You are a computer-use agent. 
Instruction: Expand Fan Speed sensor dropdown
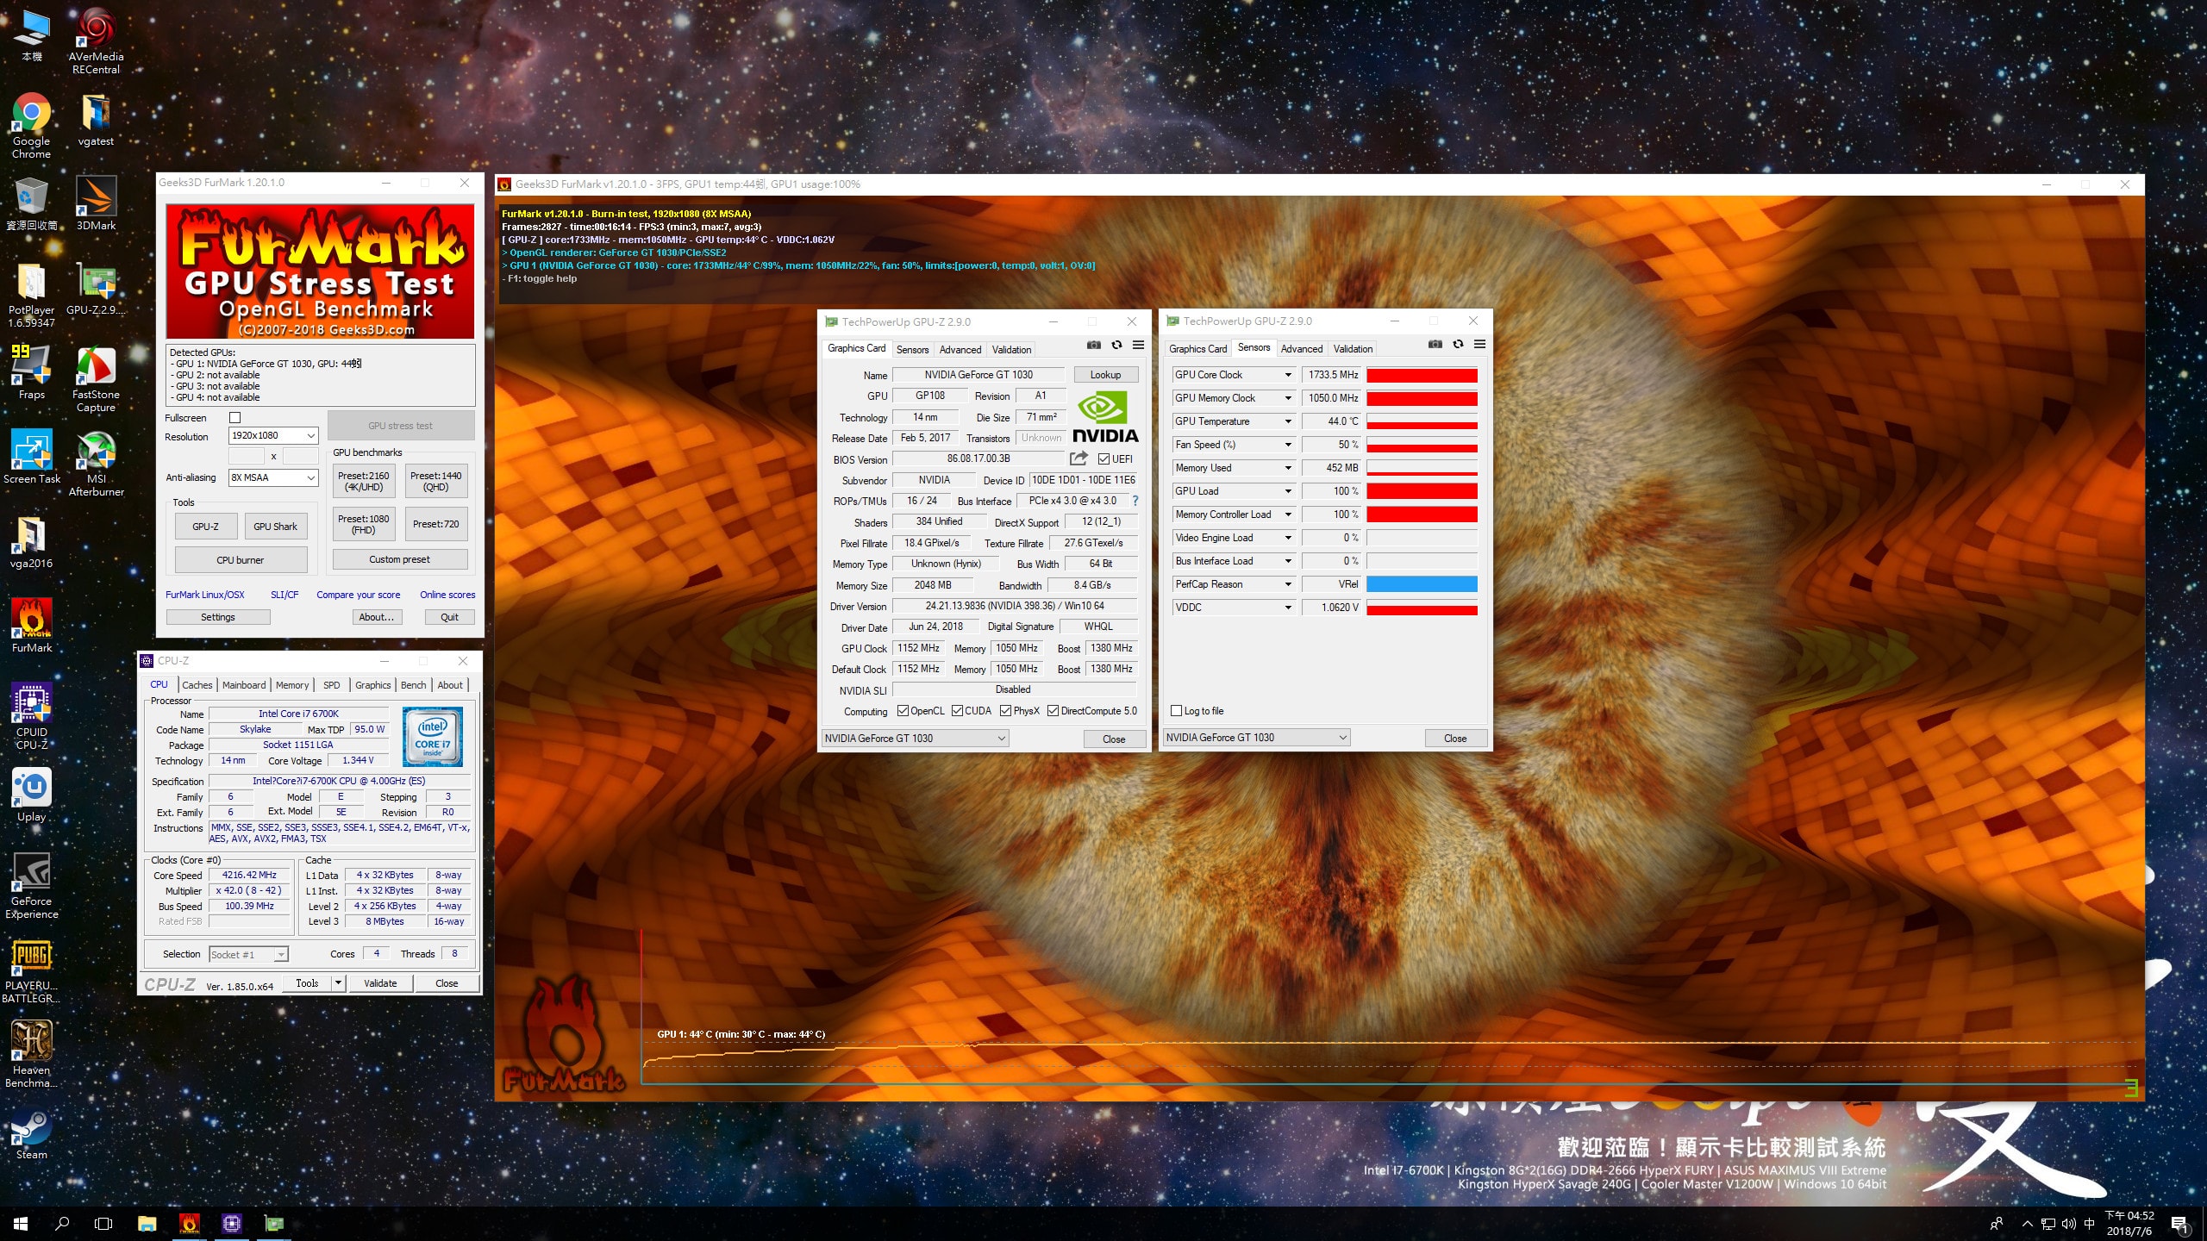(x=1288, y=445)
